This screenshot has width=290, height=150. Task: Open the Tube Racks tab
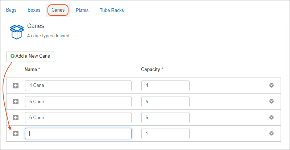pyautogui.click(x=112, y=10)
